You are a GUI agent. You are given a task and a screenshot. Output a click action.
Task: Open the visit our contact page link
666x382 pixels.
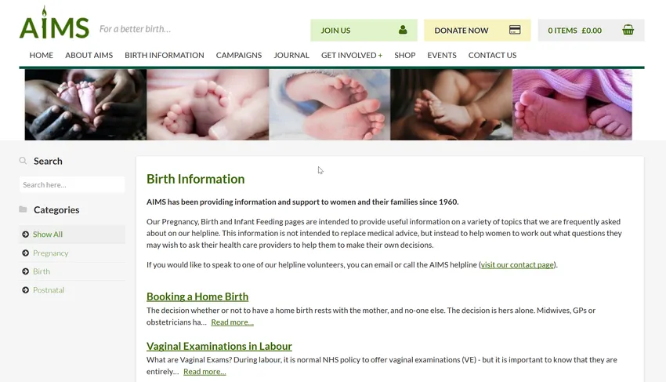point(517,264)
